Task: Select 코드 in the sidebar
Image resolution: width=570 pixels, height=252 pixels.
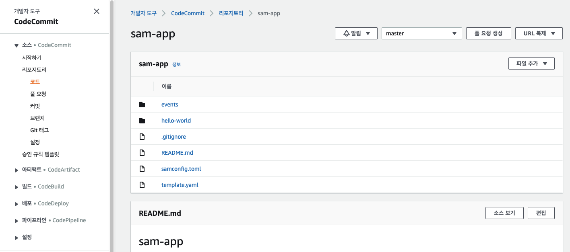Action: (35, 82)
